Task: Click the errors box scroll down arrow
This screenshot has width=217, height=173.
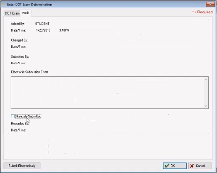Action: pos(206,106)
